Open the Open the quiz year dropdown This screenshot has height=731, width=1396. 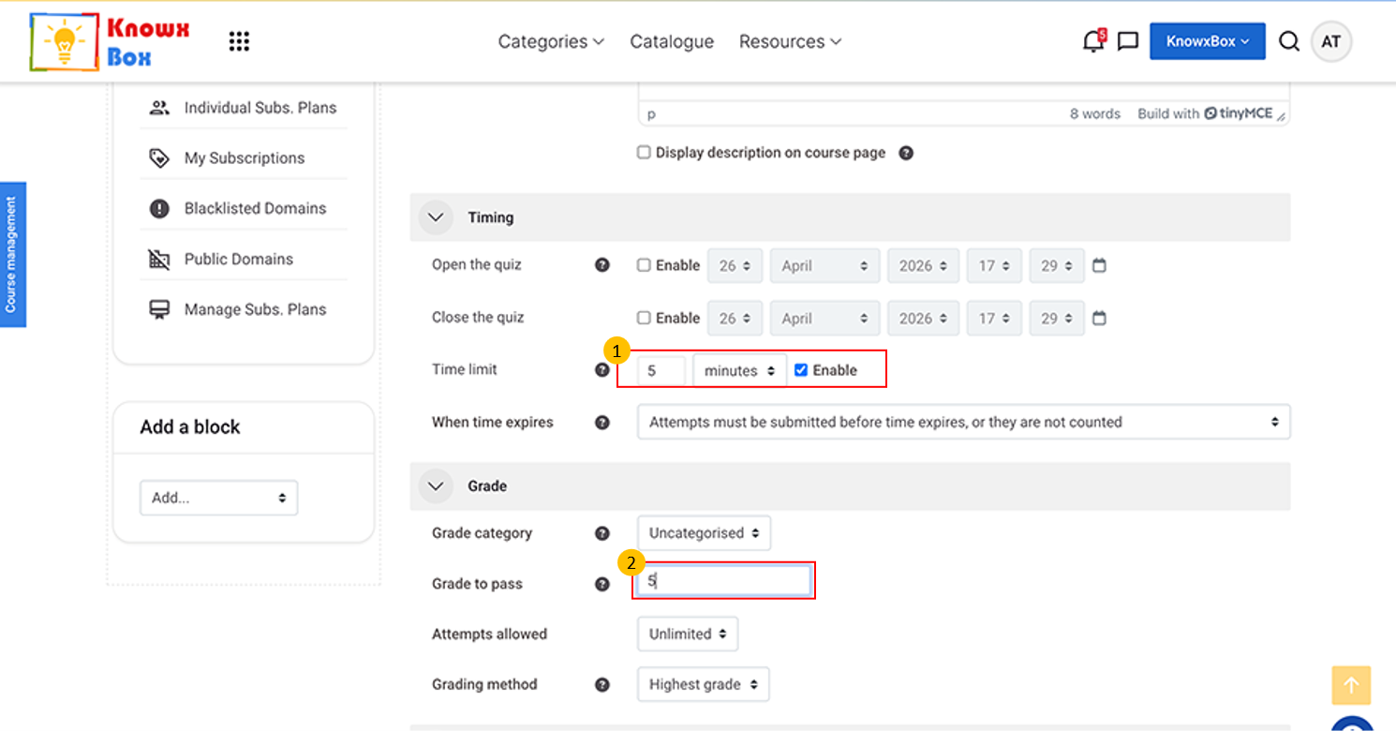pyautogui.click(x=924, y=265)
